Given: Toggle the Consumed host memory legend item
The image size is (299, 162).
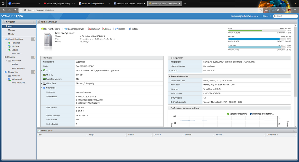Looking at the screenshot, I should click(x=262, y=114).
